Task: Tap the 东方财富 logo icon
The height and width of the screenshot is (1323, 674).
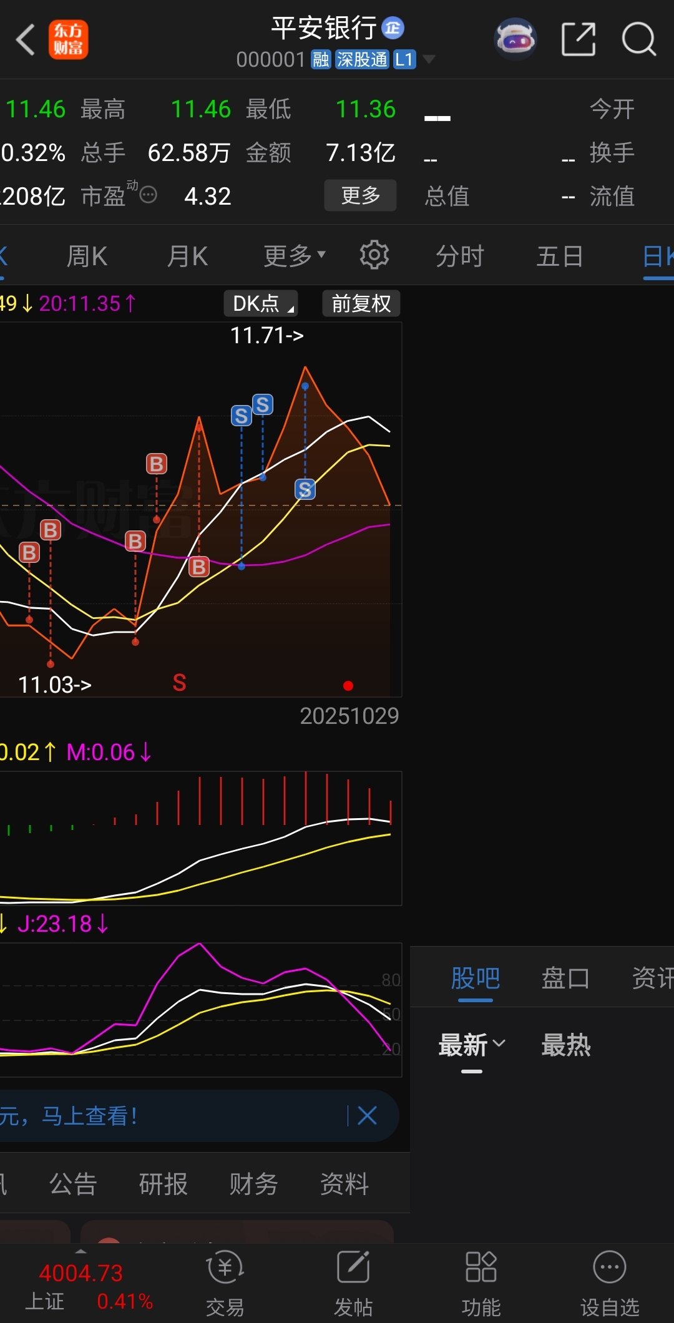Action: [x=69, y=39]
